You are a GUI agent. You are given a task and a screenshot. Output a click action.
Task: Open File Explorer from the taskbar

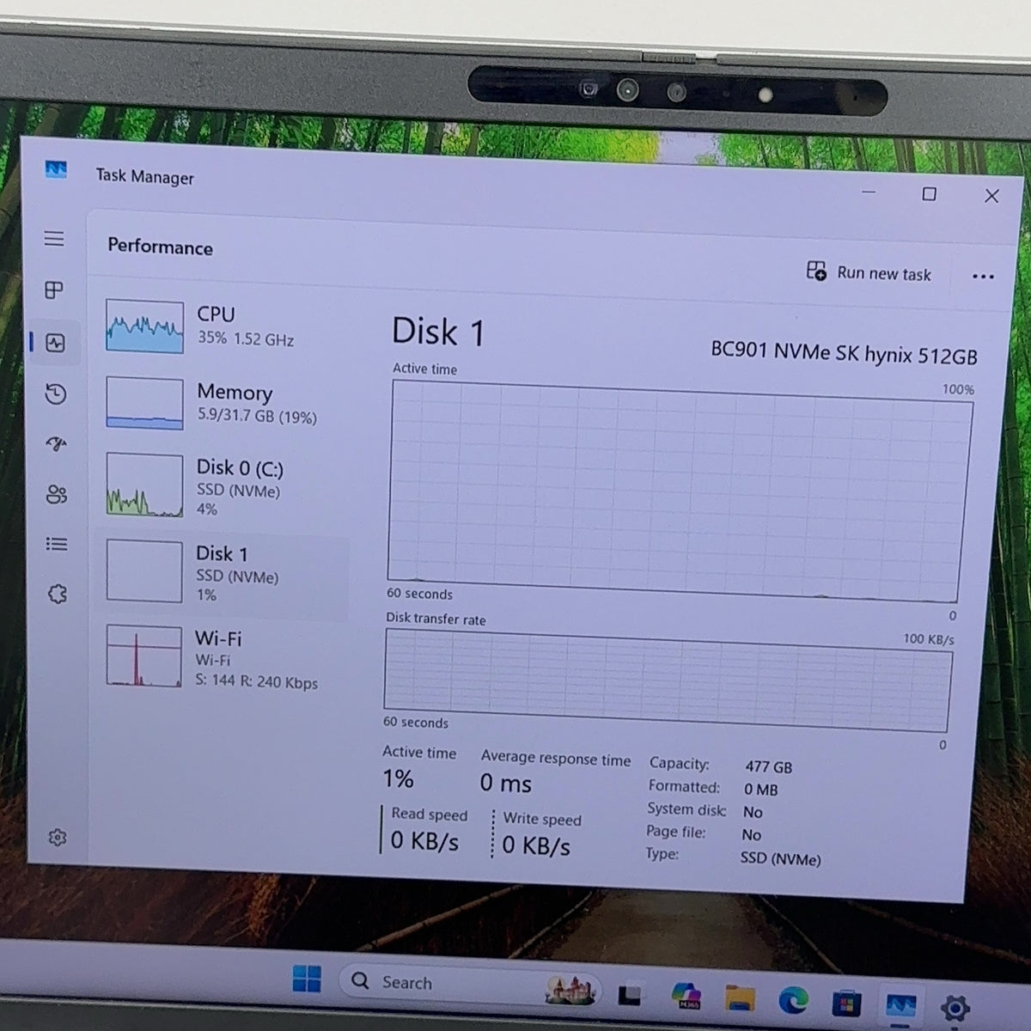pyautogui.click(x=739, y=998)
